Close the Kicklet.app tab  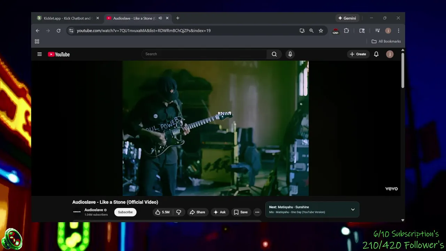click(x=98, y=18)
